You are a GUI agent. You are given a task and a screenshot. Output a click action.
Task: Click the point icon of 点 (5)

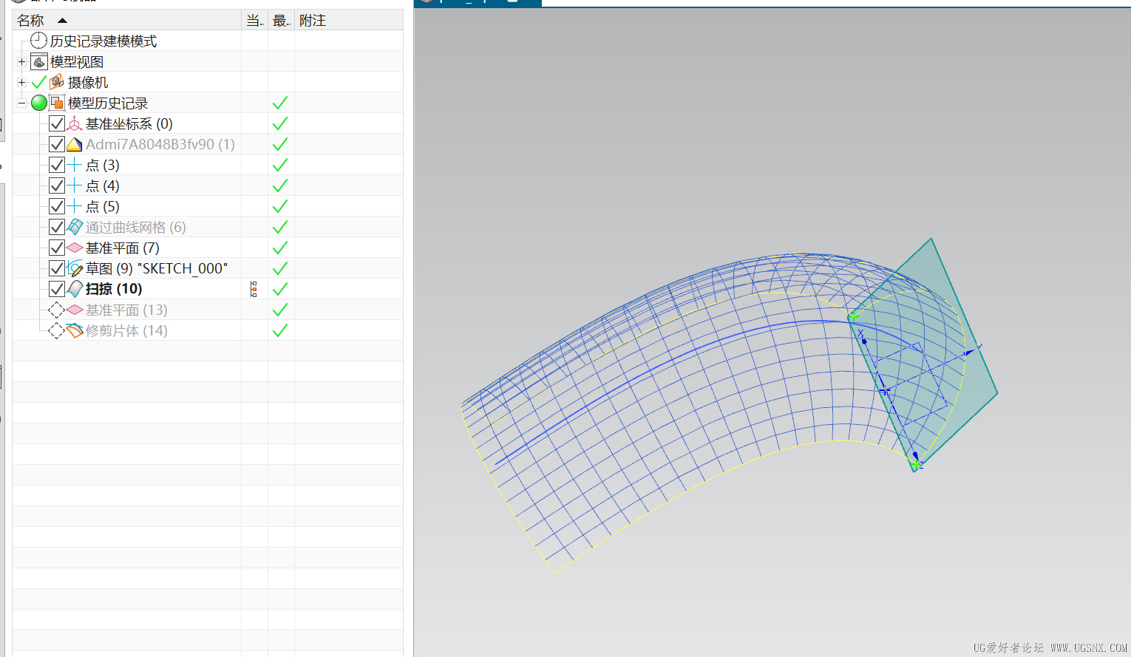coord(75,206)
